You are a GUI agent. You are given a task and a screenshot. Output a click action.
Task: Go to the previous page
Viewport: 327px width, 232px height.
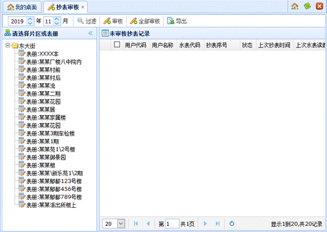(148, 224)
